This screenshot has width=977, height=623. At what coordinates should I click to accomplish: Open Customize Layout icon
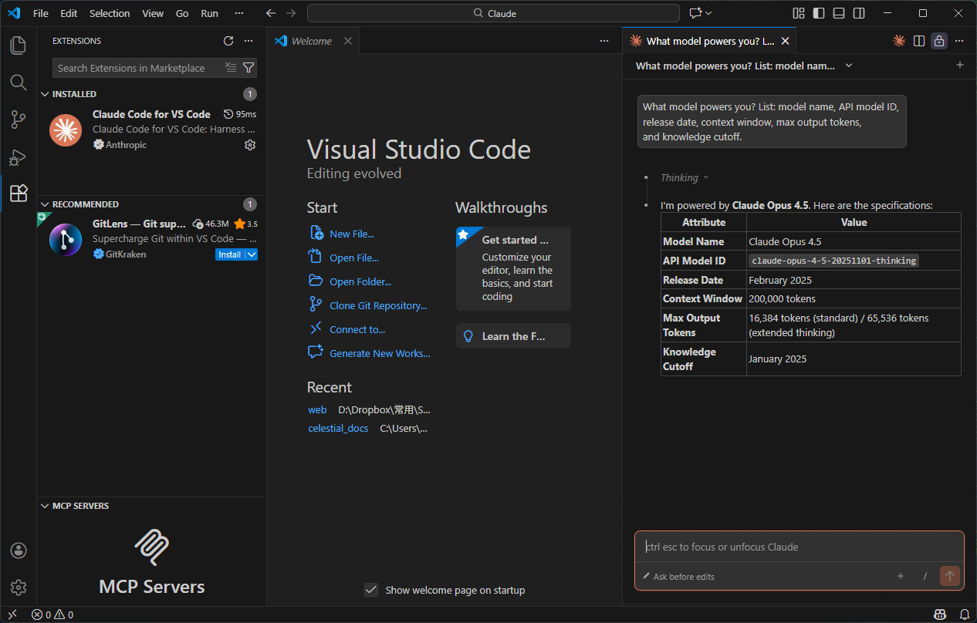[799, 13]
